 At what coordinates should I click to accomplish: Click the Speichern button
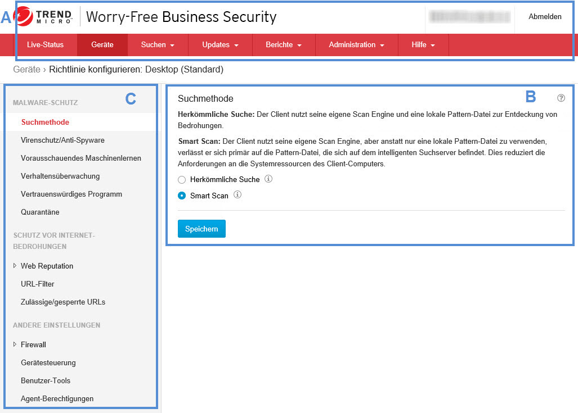(201, 229)
